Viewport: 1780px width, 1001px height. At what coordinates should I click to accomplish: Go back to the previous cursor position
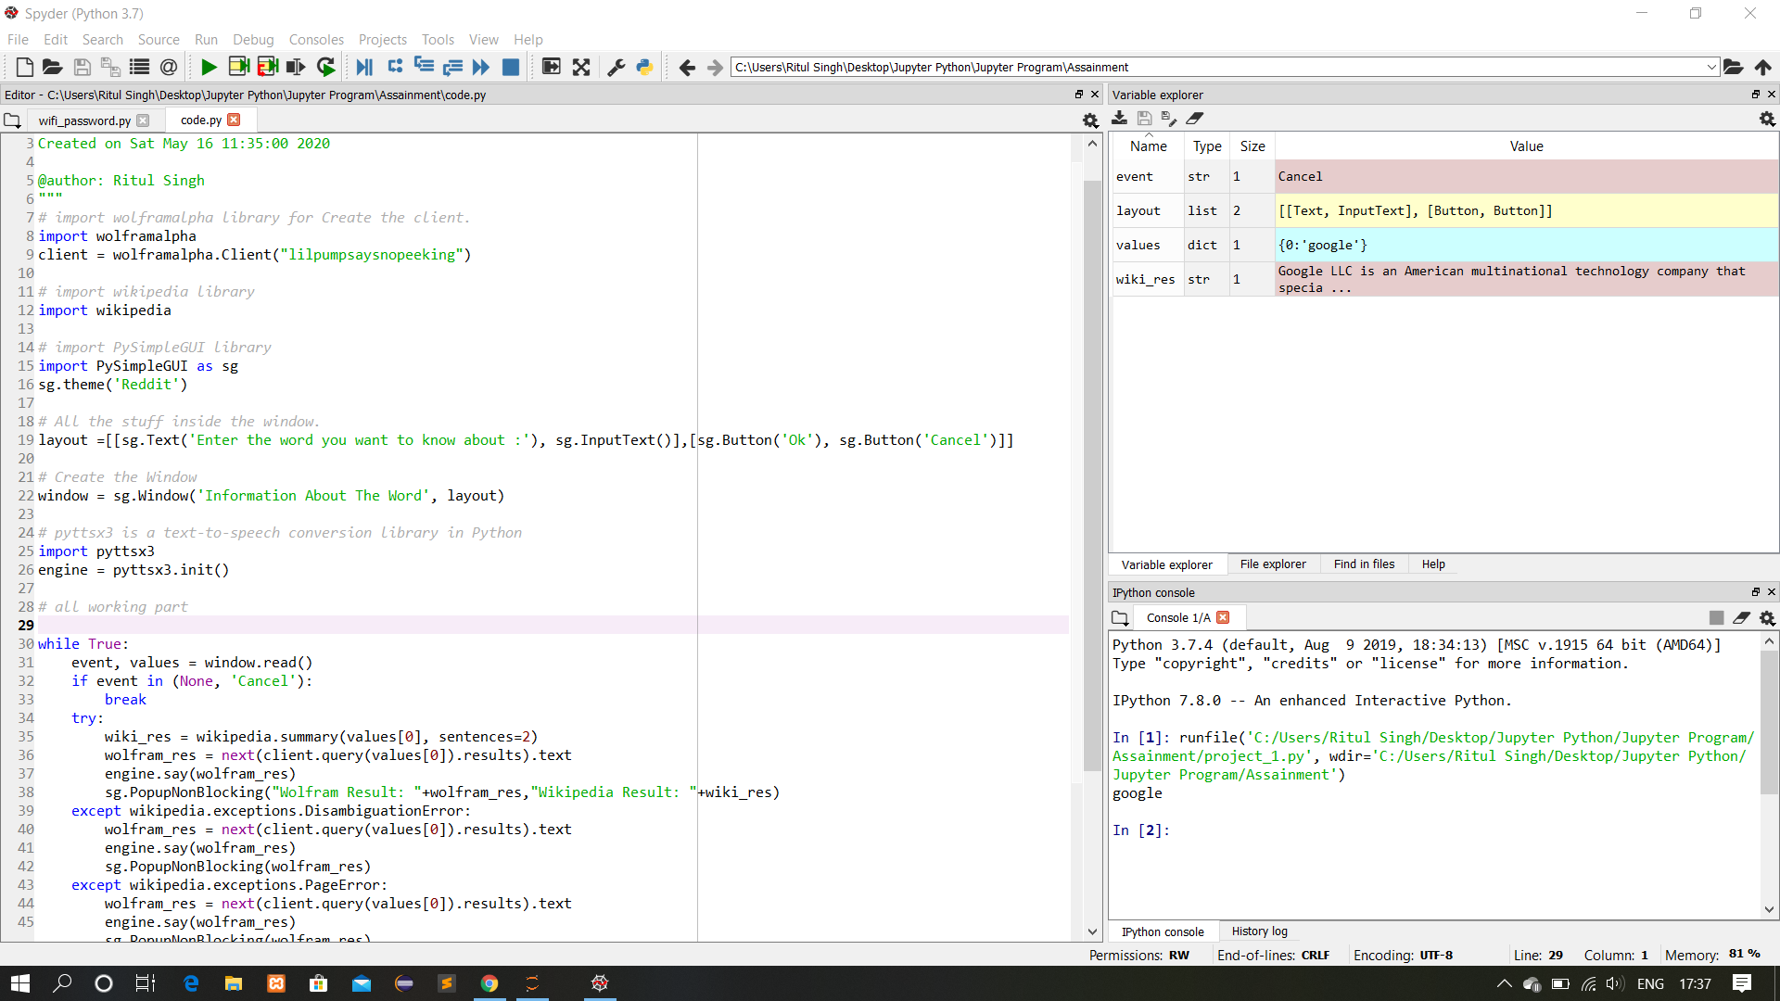pos(687,67)
